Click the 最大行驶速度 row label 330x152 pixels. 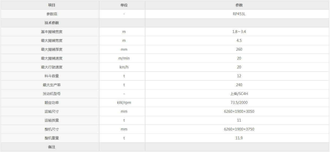click(52, 67)
